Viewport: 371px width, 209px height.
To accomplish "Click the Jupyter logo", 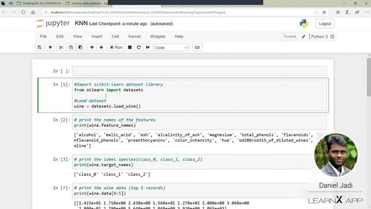I will (53, 23).
